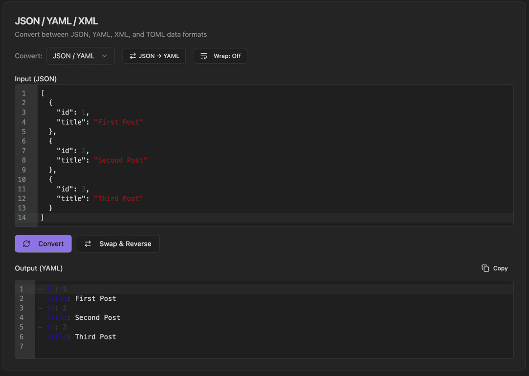
Task: Click the swap icon on Swap & Reverse button
Action: [x=88, y=243]
